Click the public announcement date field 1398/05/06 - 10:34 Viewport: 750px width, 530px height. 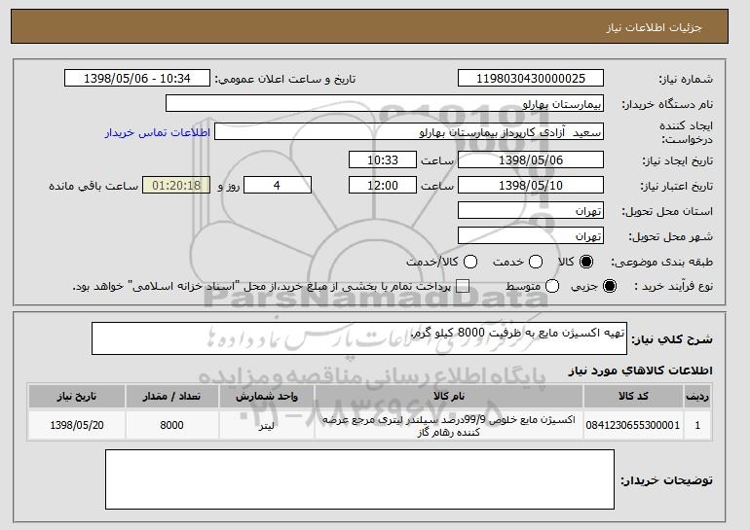point(137,79)
